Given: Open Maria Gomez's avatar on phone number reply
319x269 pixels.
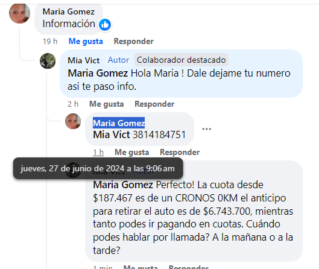Looking at the screenshot, I should (x=73, y=121).
